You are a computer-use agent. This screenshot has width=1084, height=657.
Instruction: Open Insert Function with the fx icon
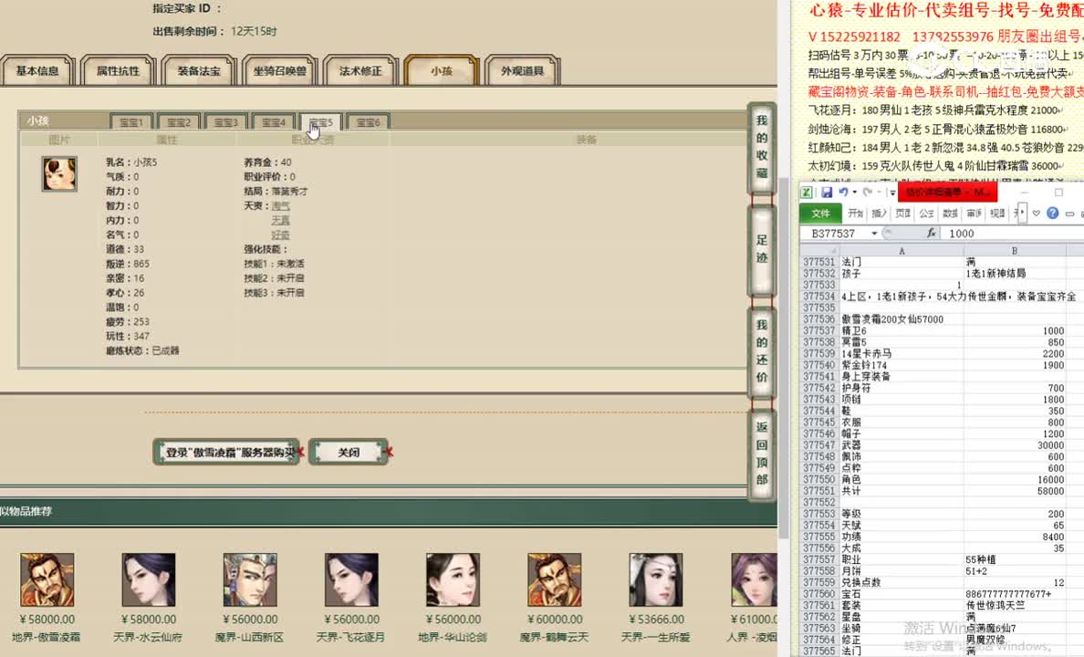point(933,233)
